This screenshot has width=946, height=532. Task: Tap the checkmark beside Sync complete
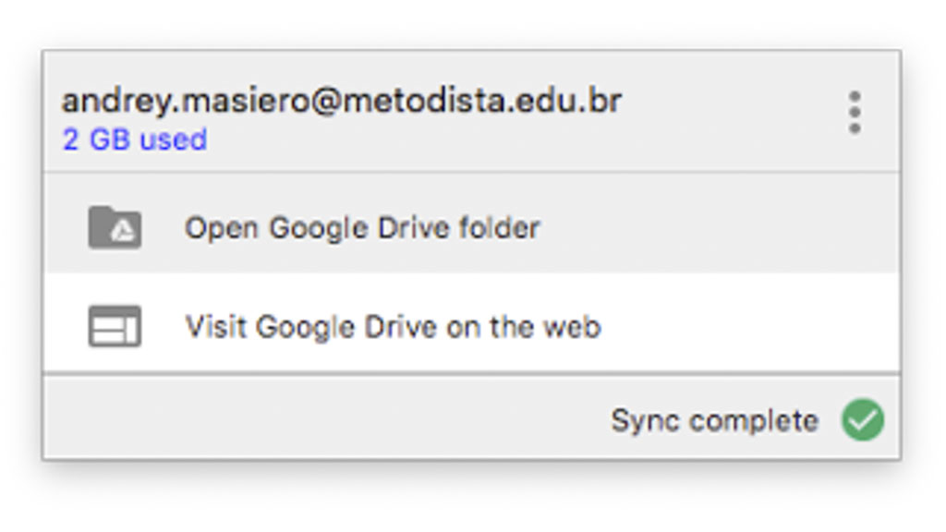point(862,420)
